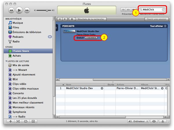174x130 pixels.
Task: Add a new playlist with plus button
Action: [x=11, y=121]
